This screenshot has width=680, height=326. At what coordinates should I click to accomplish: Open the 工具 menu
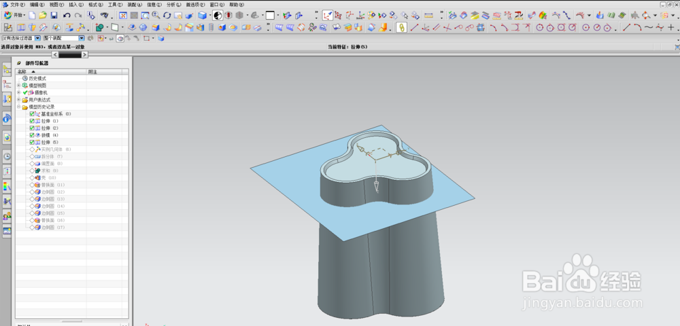click(115, 4)
